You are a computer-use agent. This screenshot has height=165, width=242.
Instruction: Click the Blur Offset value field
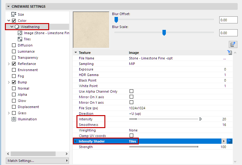[228, 20]
